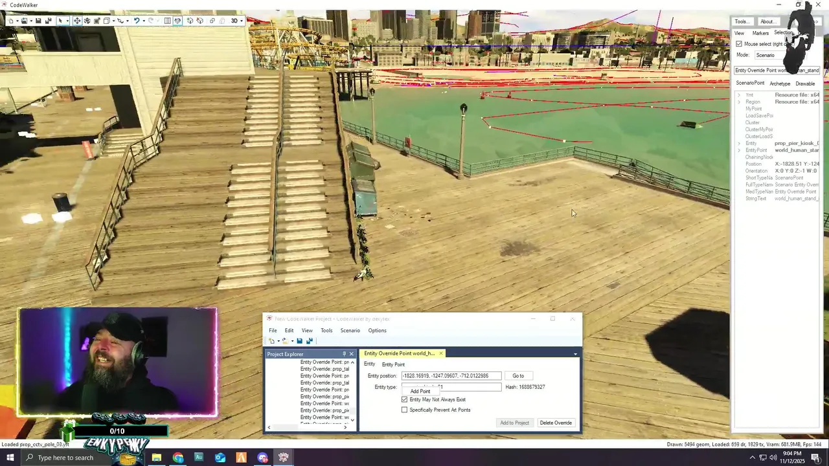The image size is (829, 466).
Task: Click the Undo arrow icon
Action: coord(137,21)
